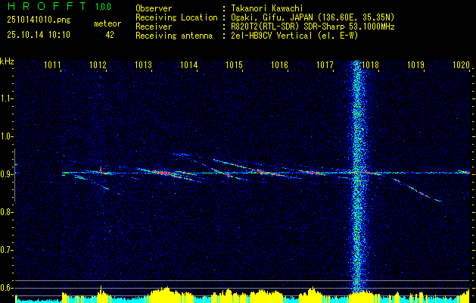Click the 1.1 kHz frequency label

click(6, 98)
